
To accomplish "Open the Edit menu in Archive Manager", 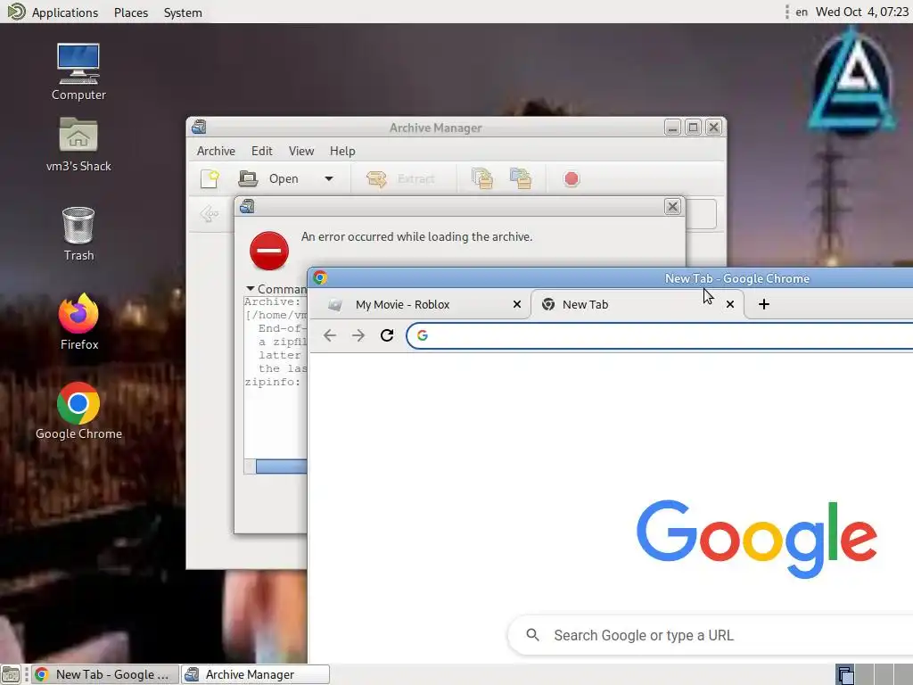I will coord(262,151).
